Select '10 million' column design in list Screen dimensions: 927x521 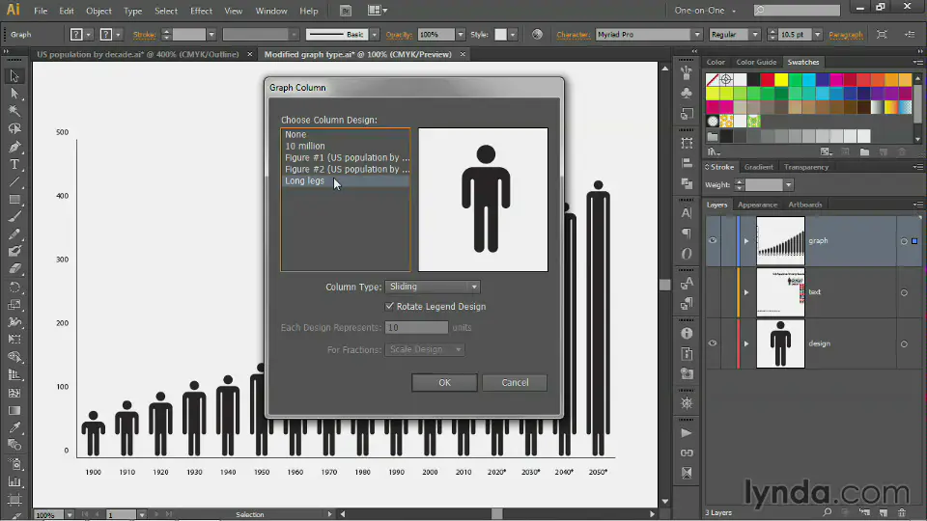point(305,146)
